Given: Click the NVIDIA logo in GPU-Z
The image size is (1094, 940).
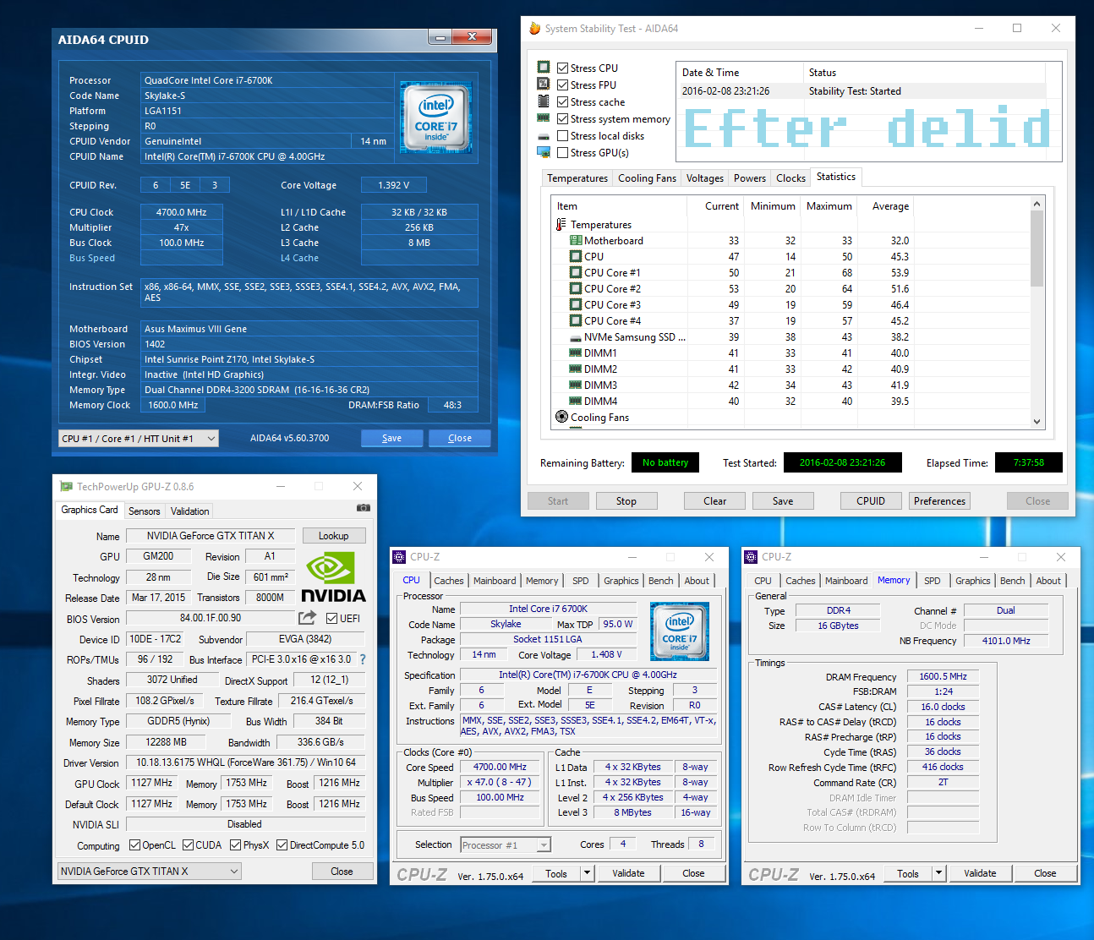Looking at the screenshot, I should click(333, 577).
